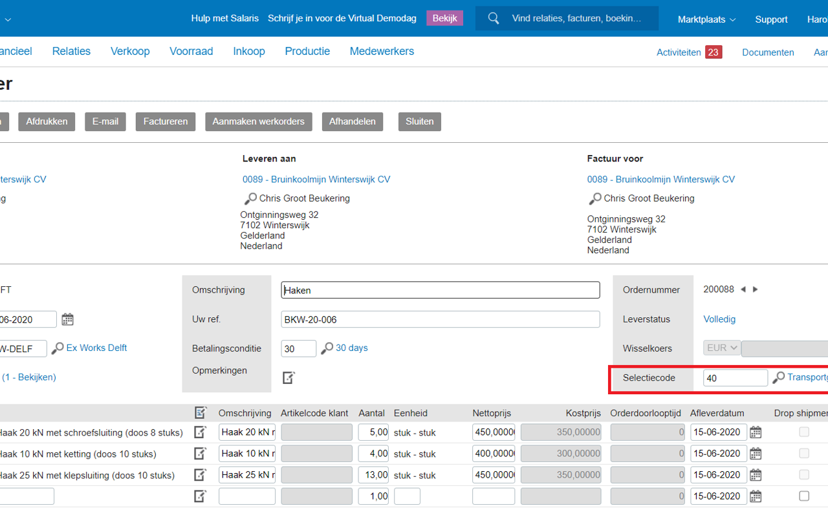This screenshot has width=828, height=517.
Task: Open contact lookup for Factuur voor Chris Groot Beukering
Action: 594,199
